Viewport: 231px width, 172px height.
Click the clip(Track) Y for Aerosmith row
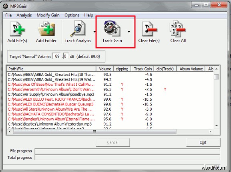coord(165,89)
